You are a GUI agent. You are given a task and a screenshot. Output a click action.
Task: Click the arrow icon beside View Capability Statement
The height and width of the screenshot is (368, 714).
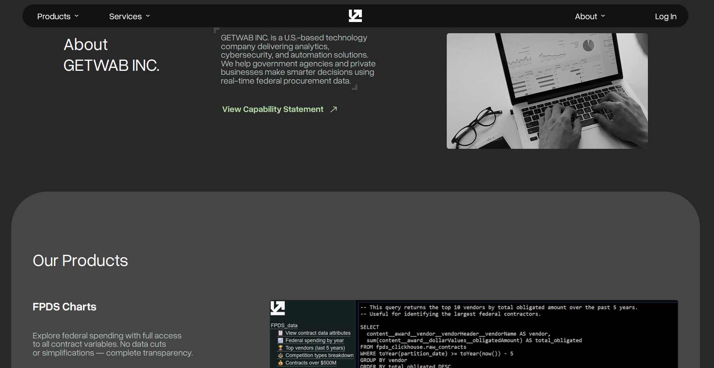[333, 109]
